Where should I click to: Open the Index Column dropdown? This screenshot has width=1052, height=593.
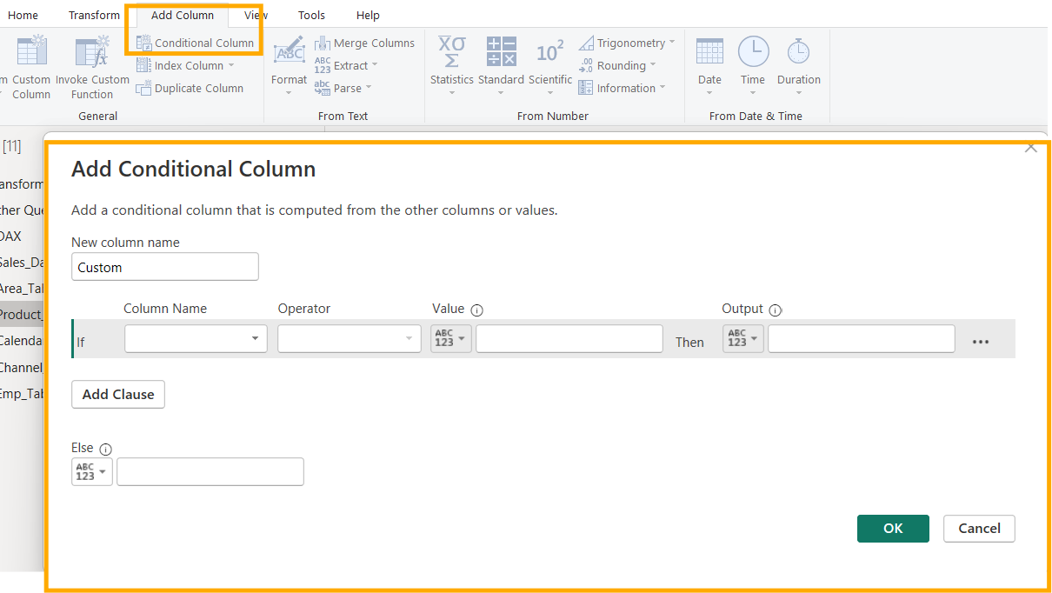click(x=185, y=65)
